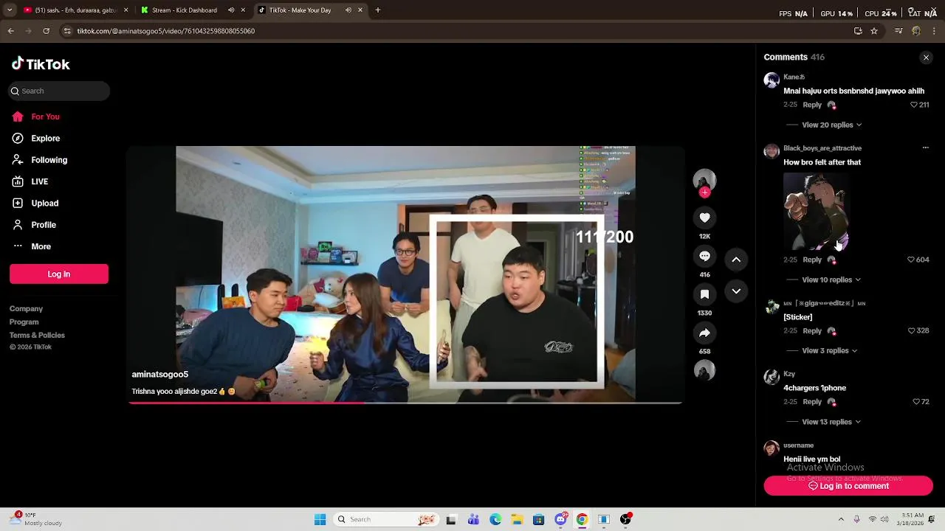Open the install app icon
The image size is (945, 531).
pos(858,31)
